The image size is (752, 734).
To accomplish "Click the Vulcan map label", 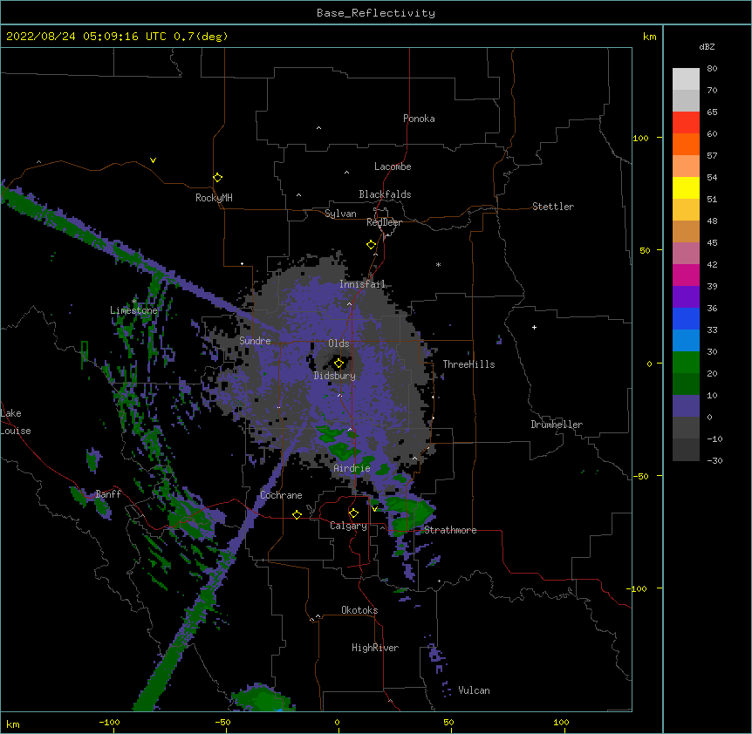I will coord(474,690).
